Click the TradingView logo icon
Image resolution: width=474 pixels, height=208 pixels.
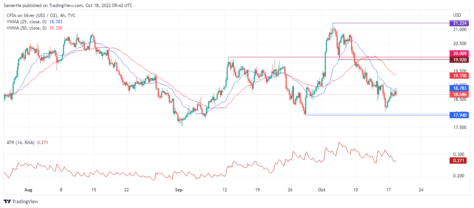pos(7,201)
